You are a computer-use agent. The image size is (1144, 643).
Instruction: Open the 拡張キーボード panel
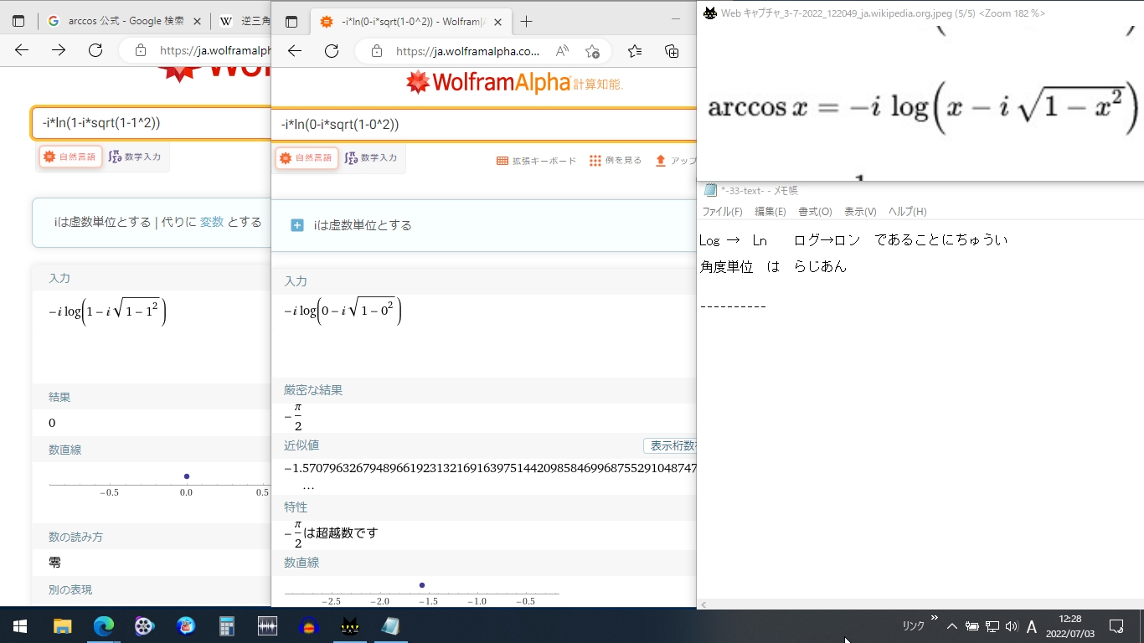pyautogui.click(x=536, y=161)
